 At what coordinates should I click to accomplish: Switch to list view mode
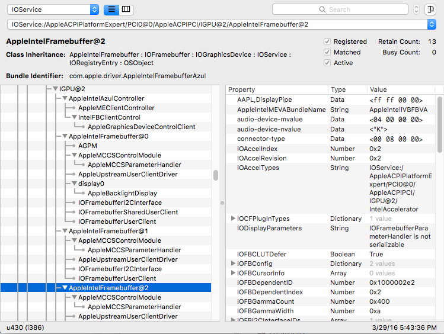pyautogui.click(x=111, y=9)
